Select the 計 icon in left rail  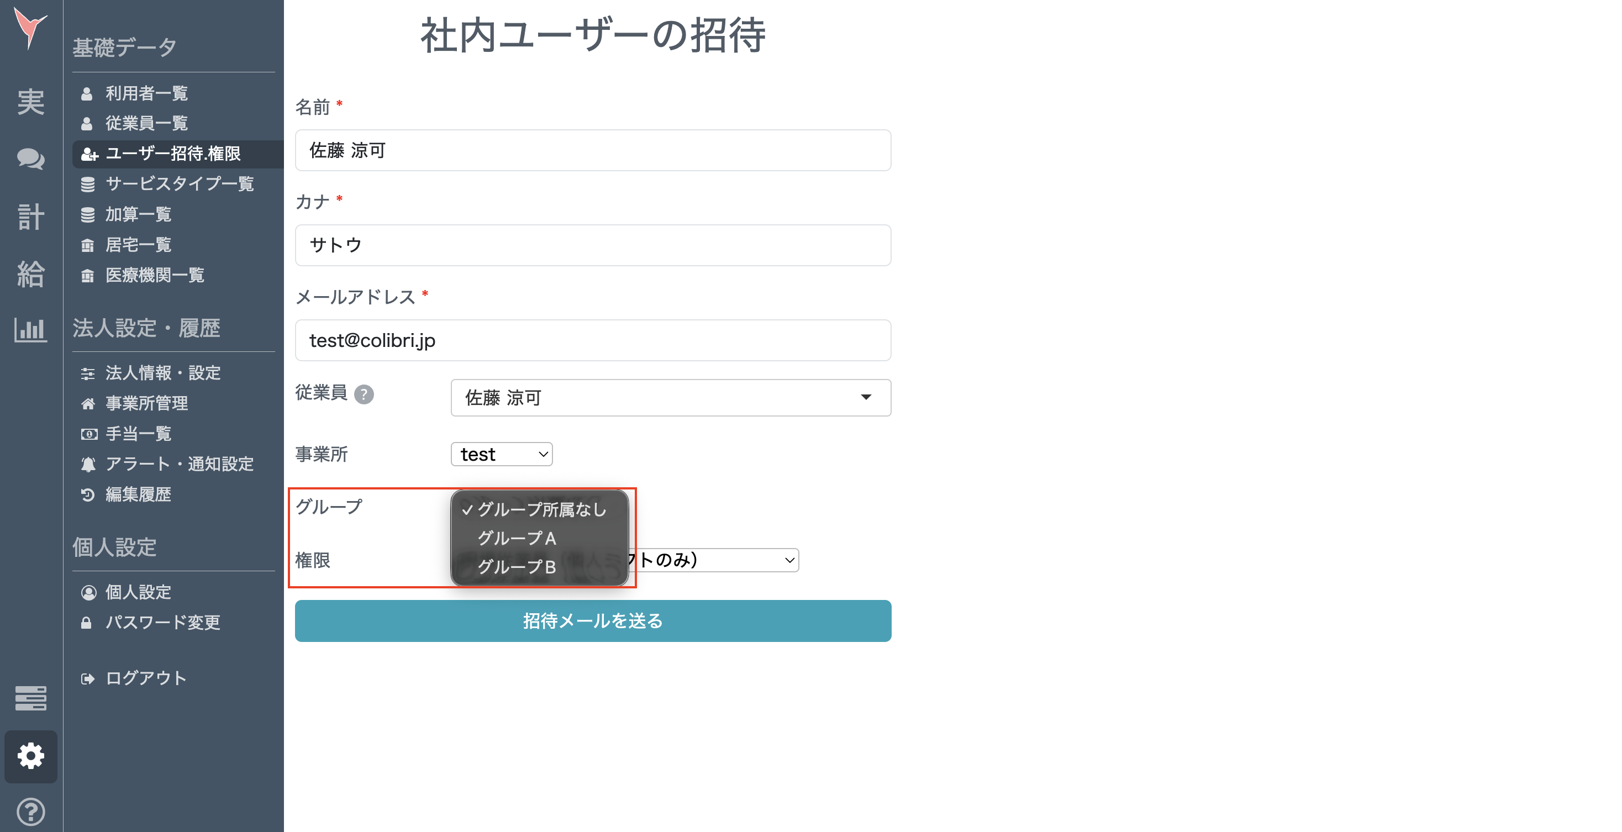coord(31,217)
